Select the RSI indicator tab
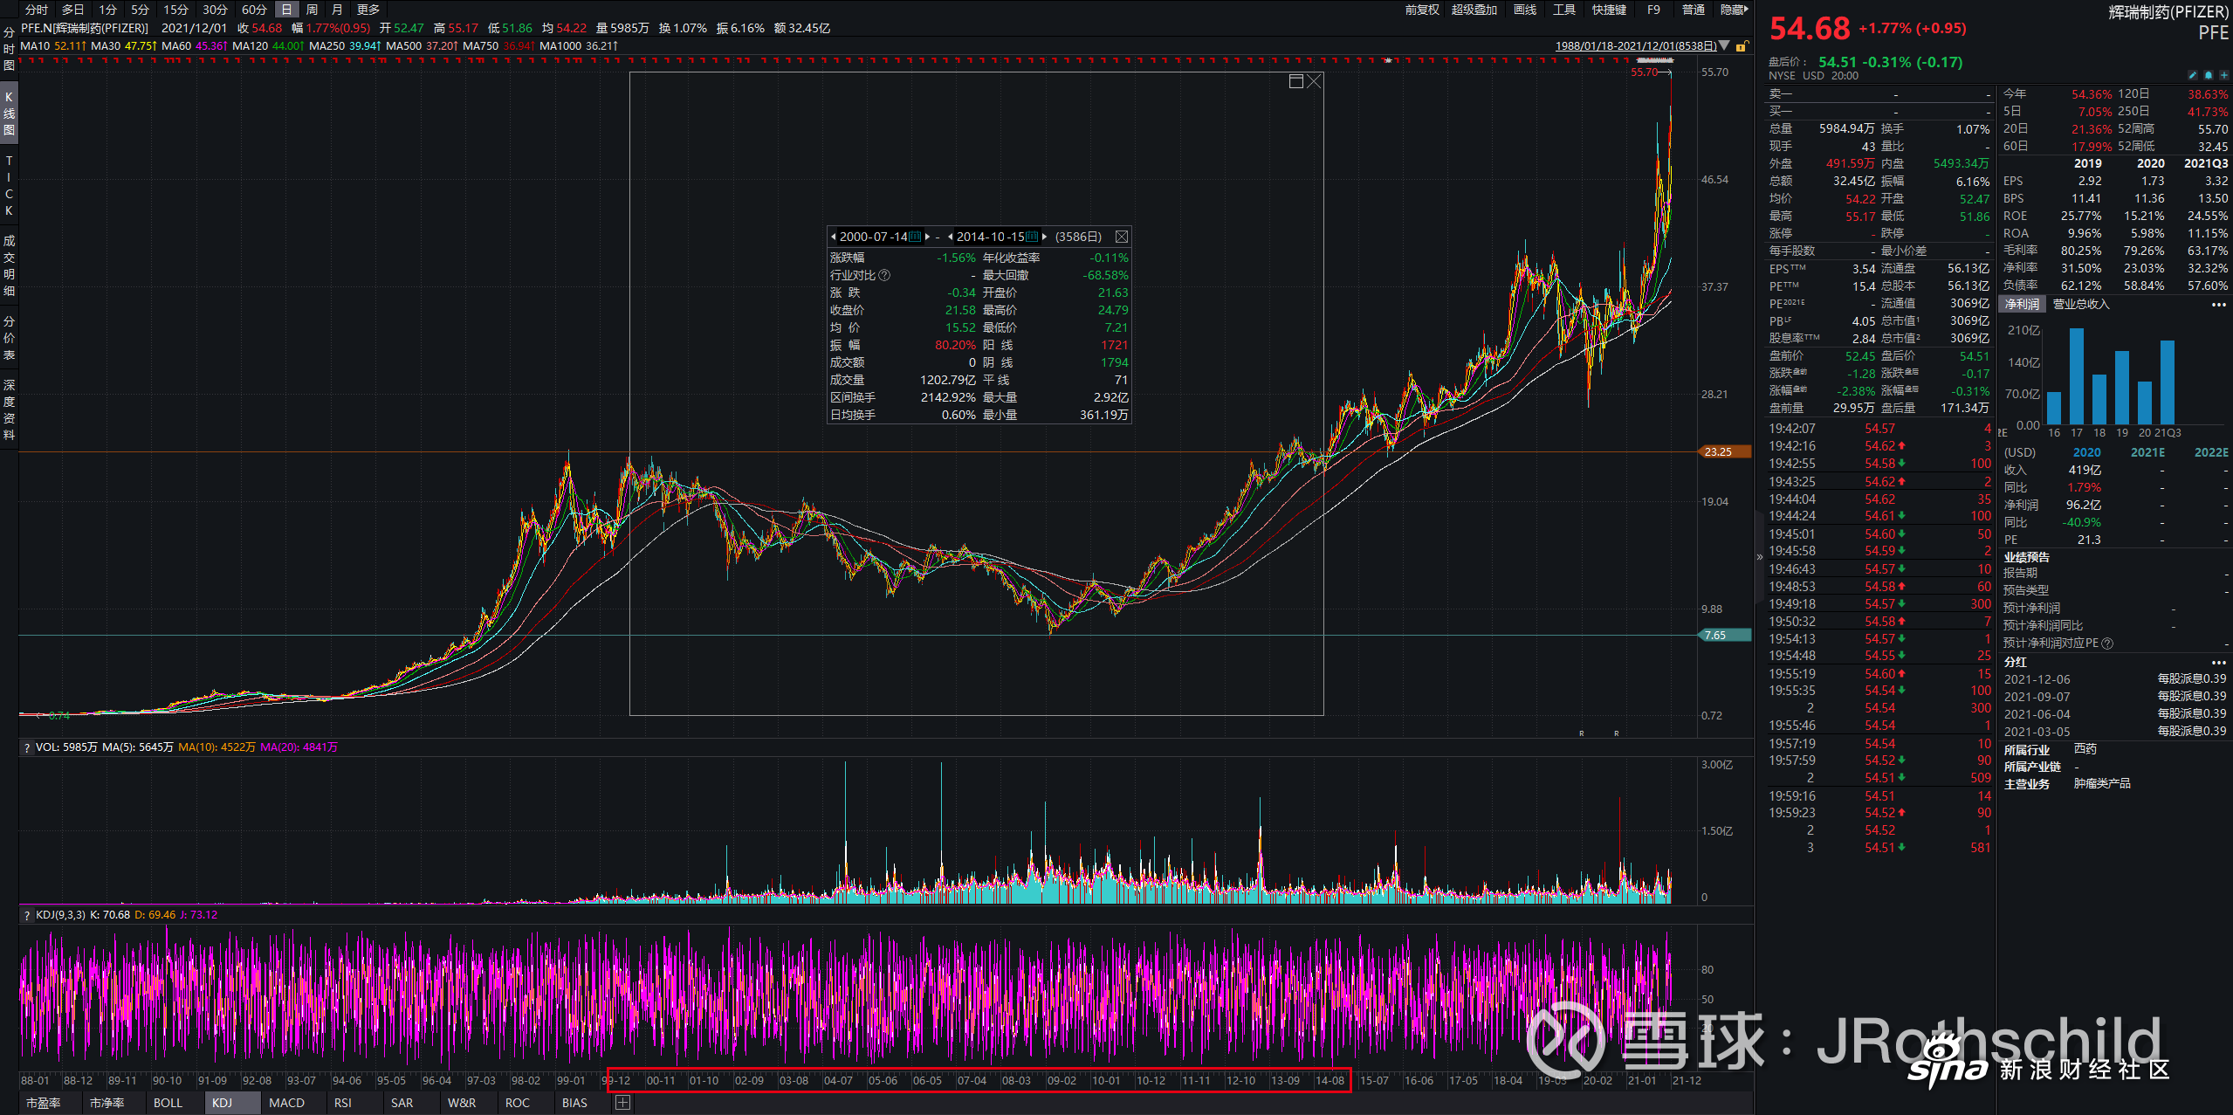Viewport: 2233px width, 1115px height. (x=343, y=1103)
